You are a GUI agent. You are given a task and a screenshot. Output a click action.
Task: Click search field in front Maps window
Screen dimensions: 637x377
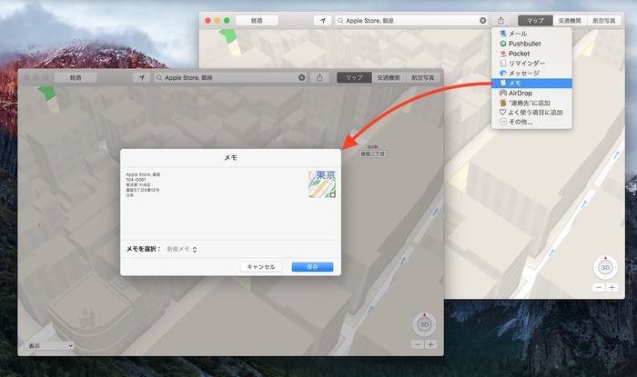230,77
